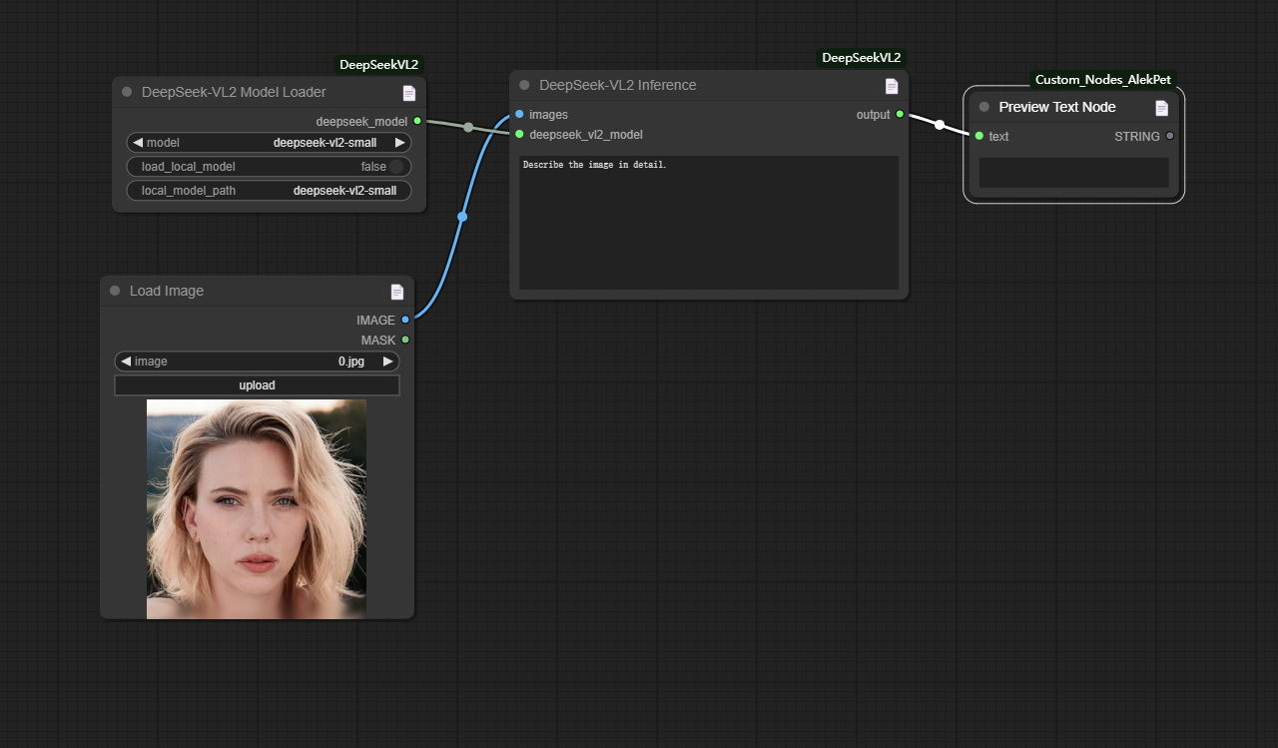Click the document icon on DeepSeek-VL2 Inference node
Viewport: 1278px width, 748px height.
point(892,86)
